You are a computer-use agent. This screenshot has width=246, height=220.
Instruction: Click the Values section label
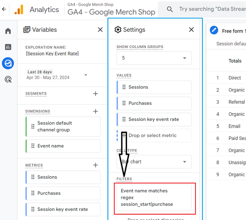tap(124, 75)
